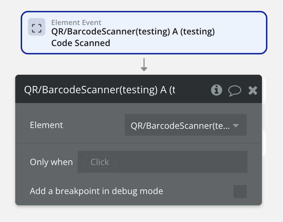Open the Element dropdown showing QR/BarcodeScanner
The height and width of the screenshot is (222, 283).
(x=180, y=125)
